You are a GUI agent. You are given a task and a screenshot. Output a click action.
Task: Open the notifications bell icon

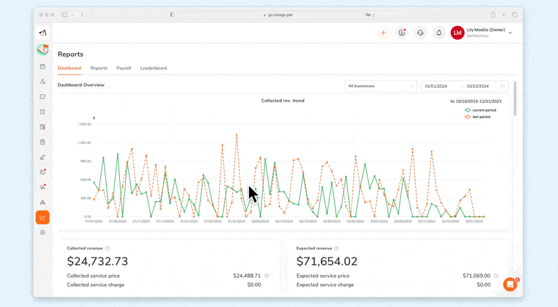pyautogui.click(x=439, y=33)
